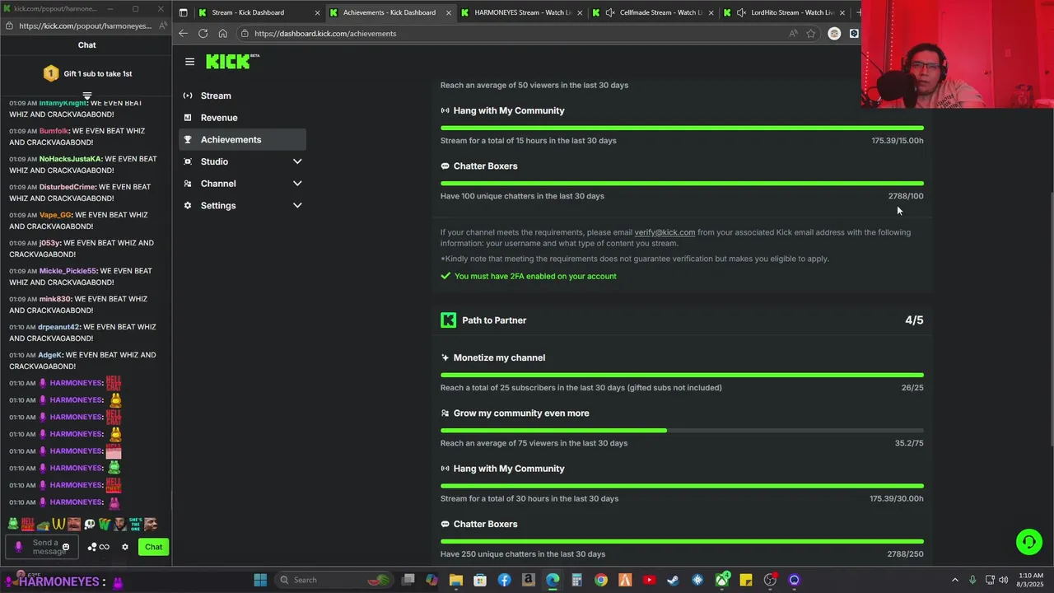Click Grow my community even more progress bar
This screenshot has width=1054, height=593.
pyautogui.click(x=682, y=430)
